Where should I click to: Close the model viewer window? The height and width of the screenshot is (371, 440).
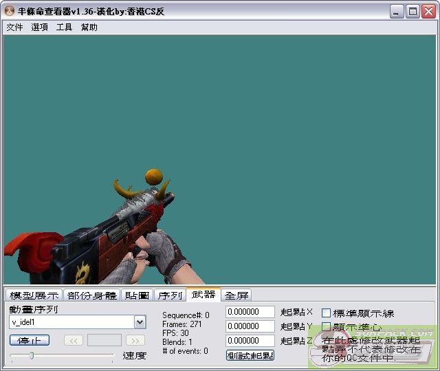coord(429,12)
